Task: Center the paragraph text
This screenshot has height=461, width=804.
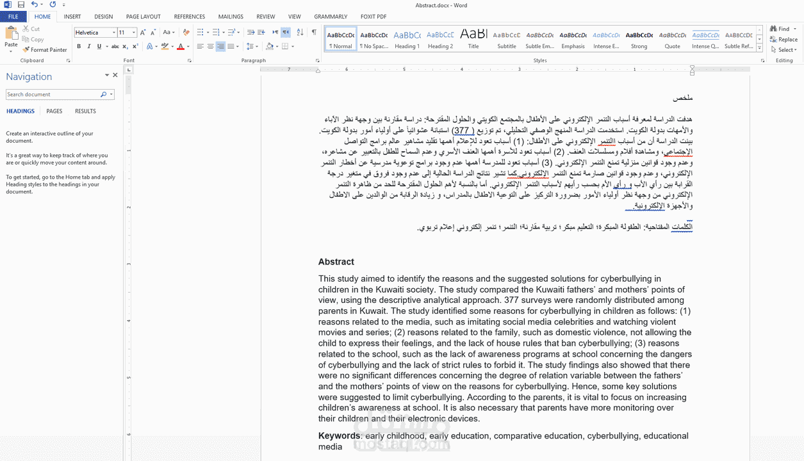Action: 210,46
